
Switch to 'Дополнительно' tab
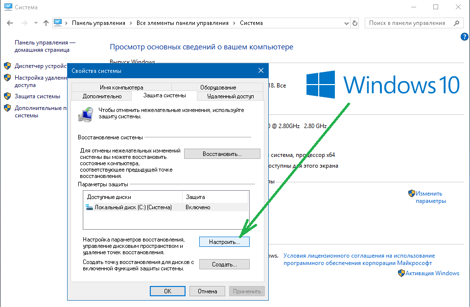102,96
